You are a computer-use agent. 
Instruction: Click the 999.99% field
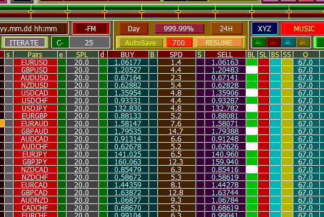[x=179, y=28]
